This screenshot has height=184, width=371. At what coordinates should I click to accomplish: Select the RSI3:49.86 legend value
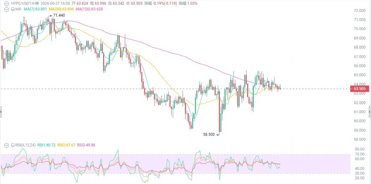point(86,145)
